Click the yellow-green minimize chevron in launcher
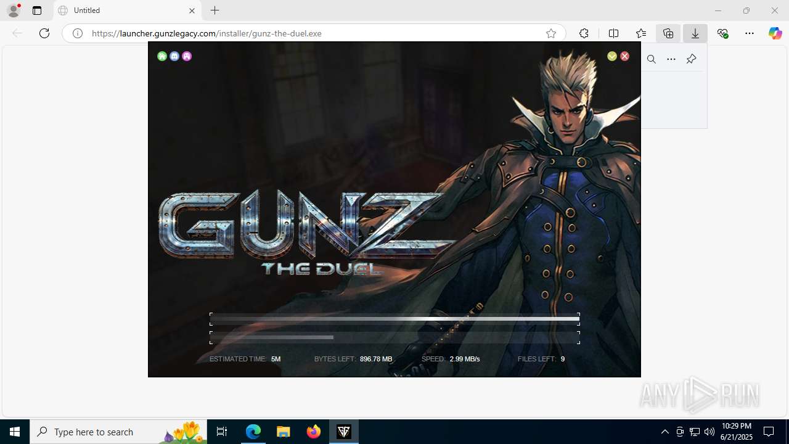The width and height of the screenshot is (789, 444). [x=612, y=56]
